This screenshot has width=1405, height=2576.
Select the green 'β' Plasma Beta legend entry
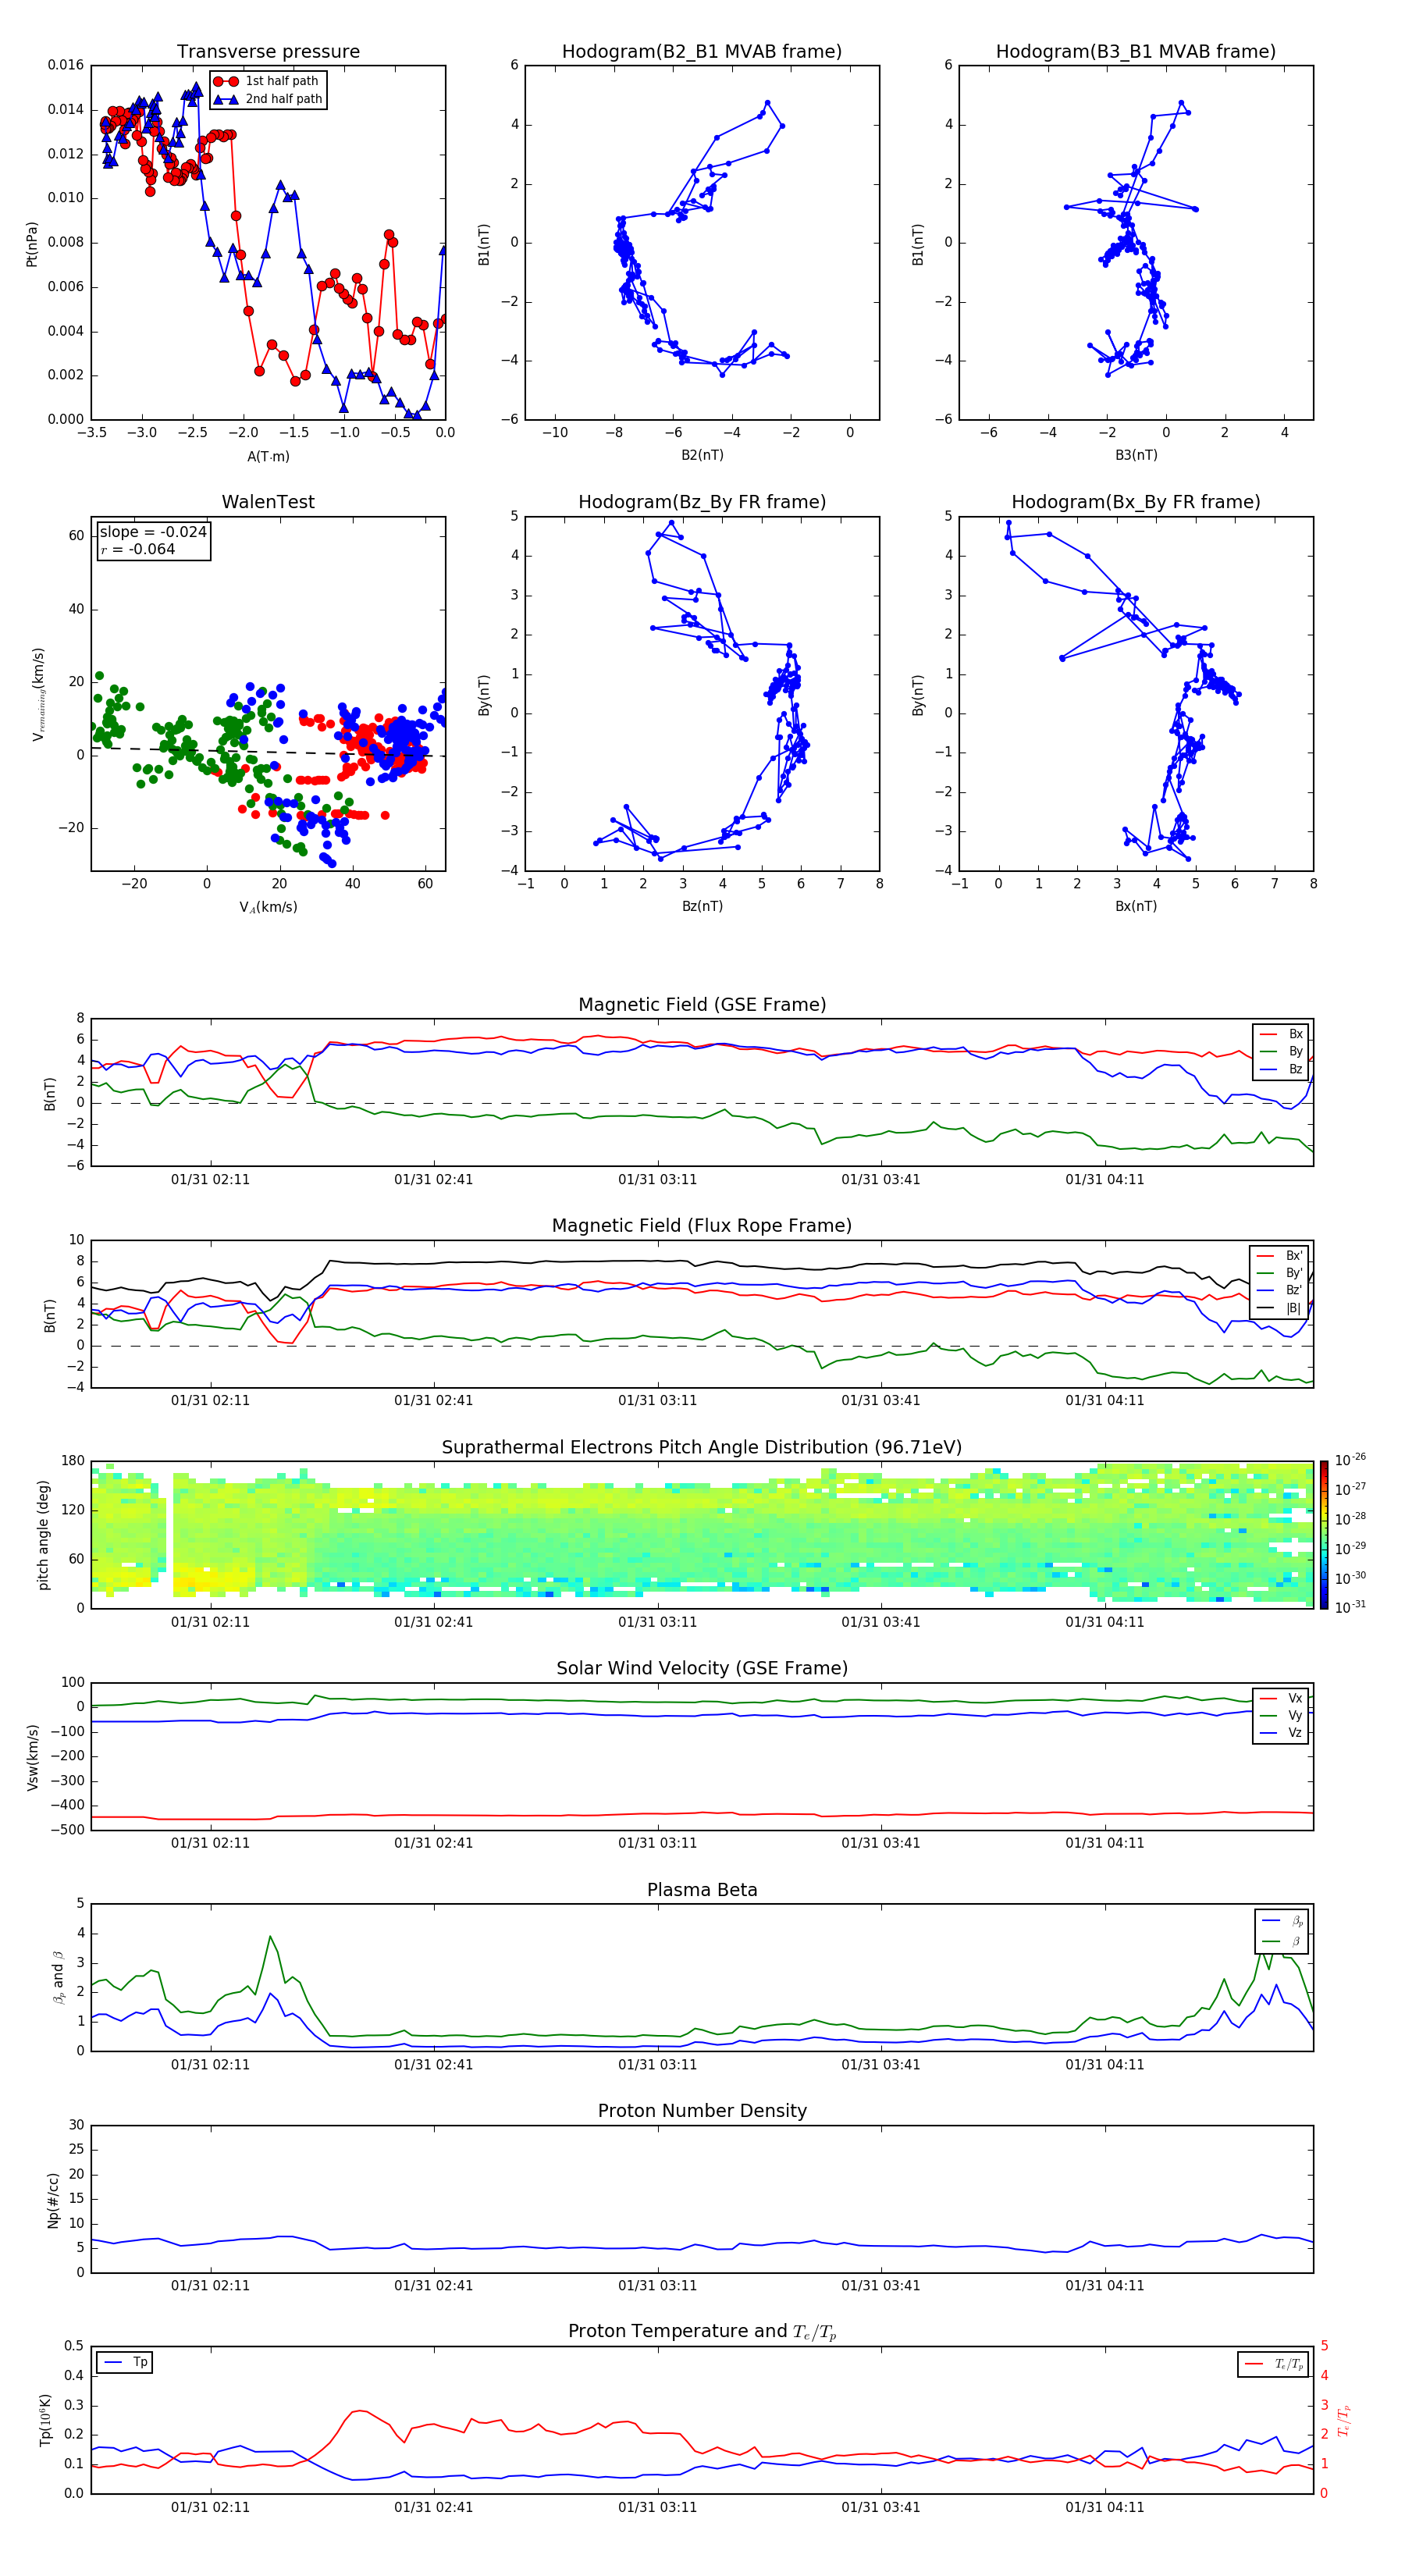1283,1941
